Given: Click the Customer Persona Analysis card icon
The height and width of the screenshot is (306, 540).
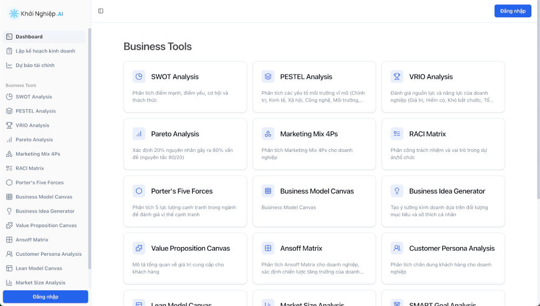Looking at the screenshot, I should (x=397, y=248).
